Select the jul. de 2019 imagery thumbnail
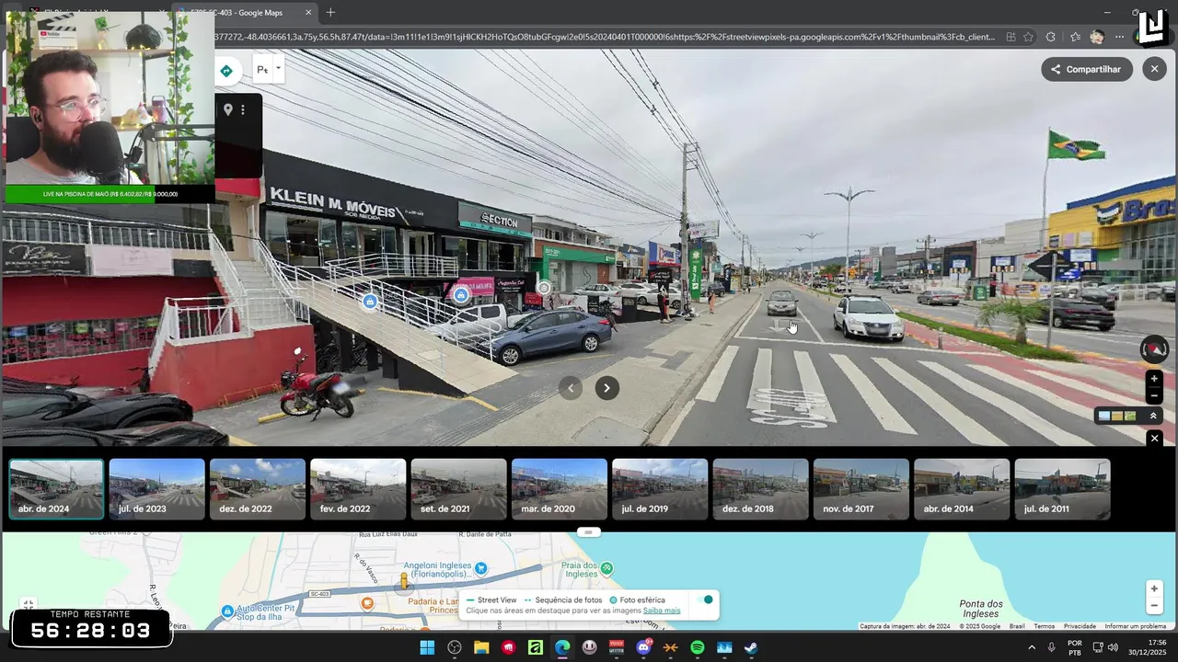The width and height of the screenshot is (1178, 662). click(x=660, y=489)
